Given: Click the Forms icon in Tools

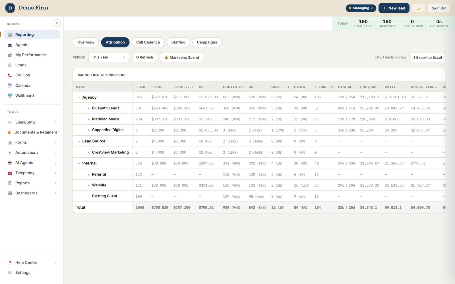Looking at the screenshot, I should tap(10, 143).
